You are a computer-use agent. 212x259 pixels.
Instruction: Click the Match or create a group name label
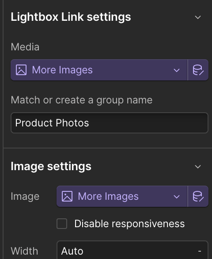click(82, 100)
